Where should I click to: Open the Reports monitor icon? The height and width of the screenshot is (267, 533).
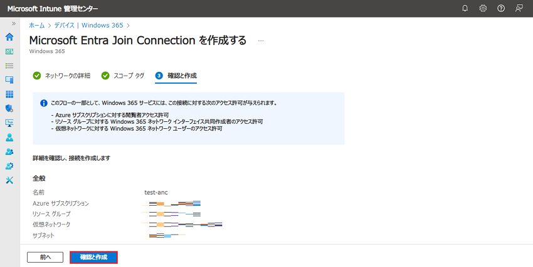[x=9, y=123]
